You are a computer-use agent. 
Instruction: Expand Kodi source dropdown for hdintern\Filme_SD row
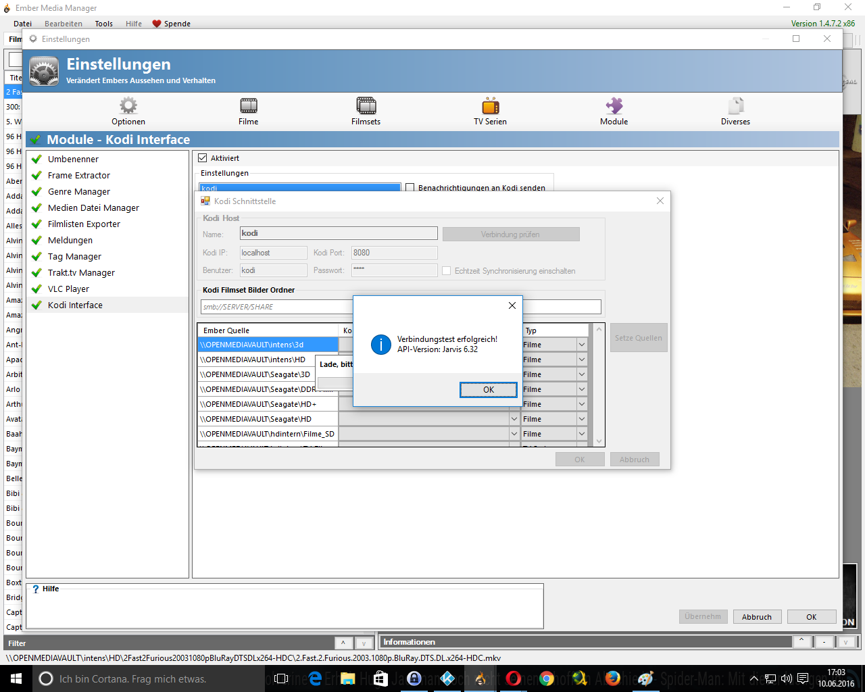(514, 434)
